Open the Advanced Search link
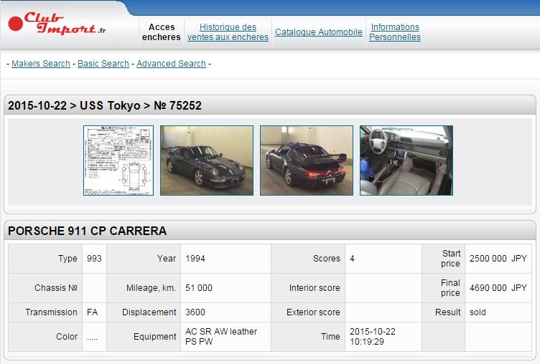 (x=171, y=64)
